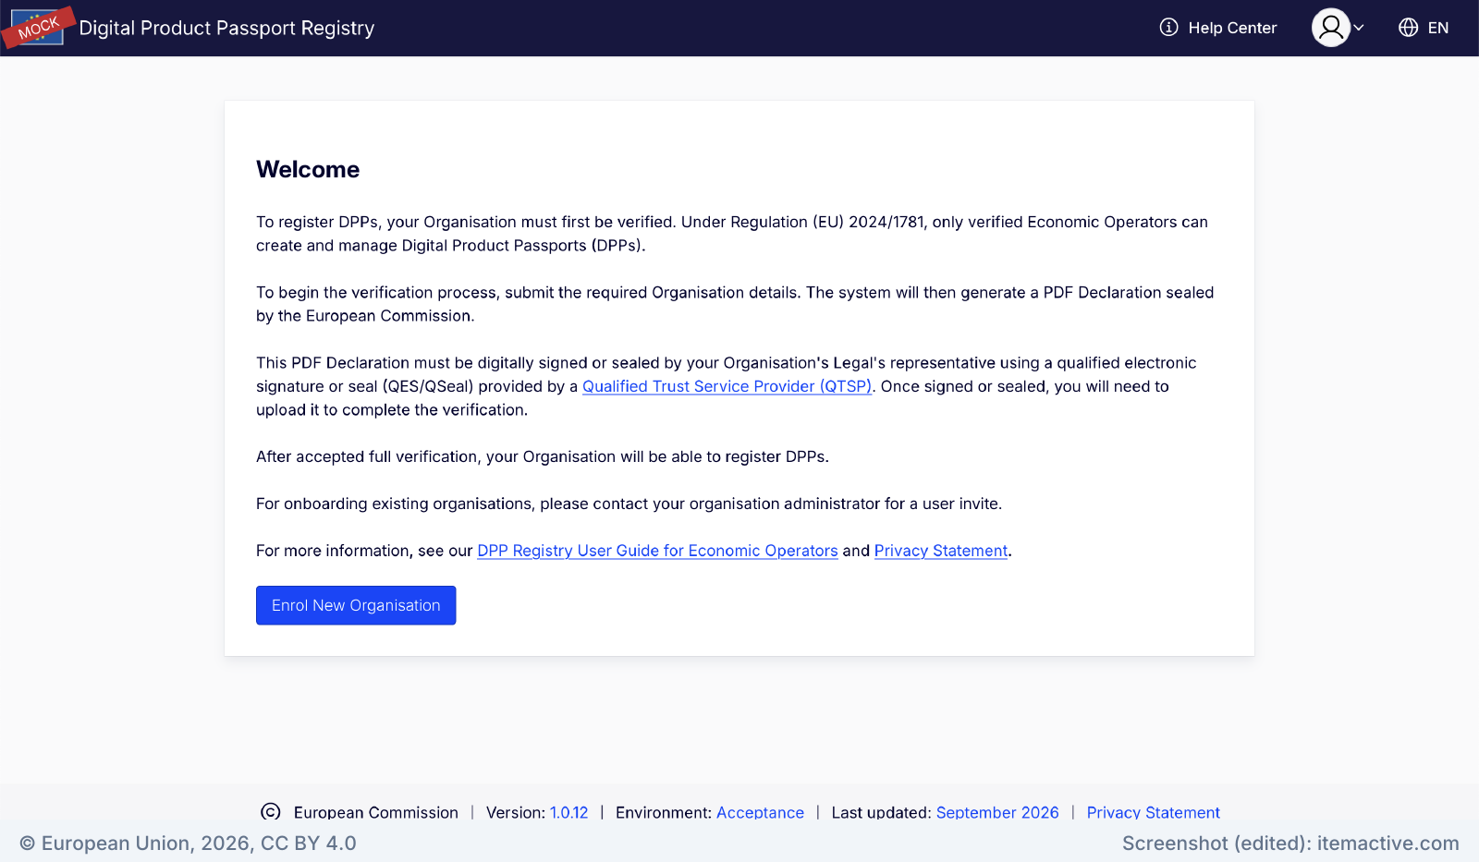Click the user profile avatar icon

coord(1331,28)
